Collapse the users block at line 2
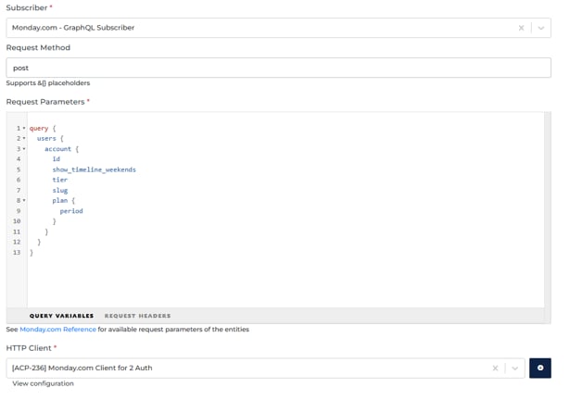Viewport: 570px width, 400px height. click(x=24, y=138)
